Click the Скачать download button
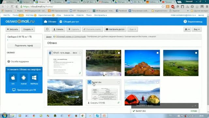Screen dimensions: 209x118 click(58, 29)
